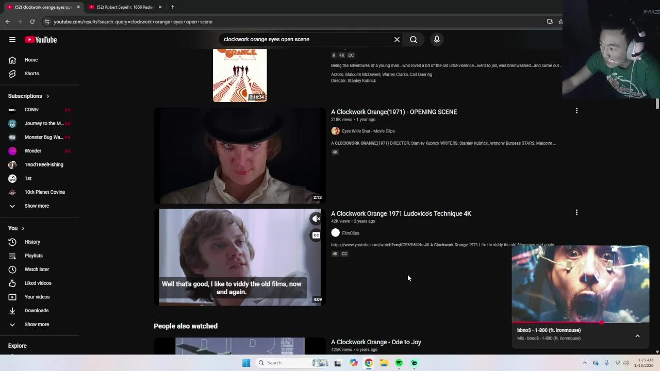Seek on the miniplayer red progress bar
This screenshot has width=660, height=371.
coord(580,323)
